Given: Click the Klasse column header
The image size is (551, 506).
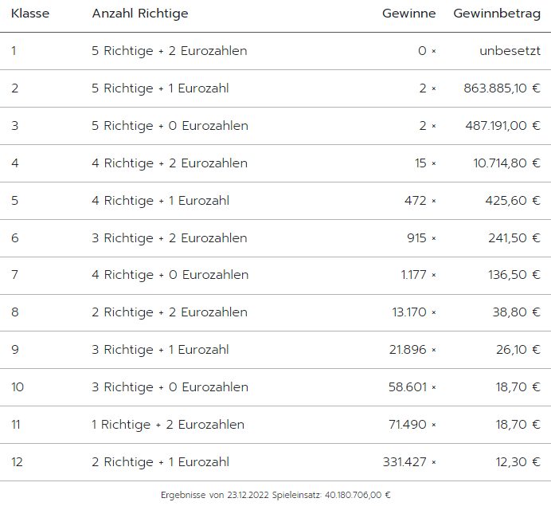Looking at the screenshot, I should point(30,14).
